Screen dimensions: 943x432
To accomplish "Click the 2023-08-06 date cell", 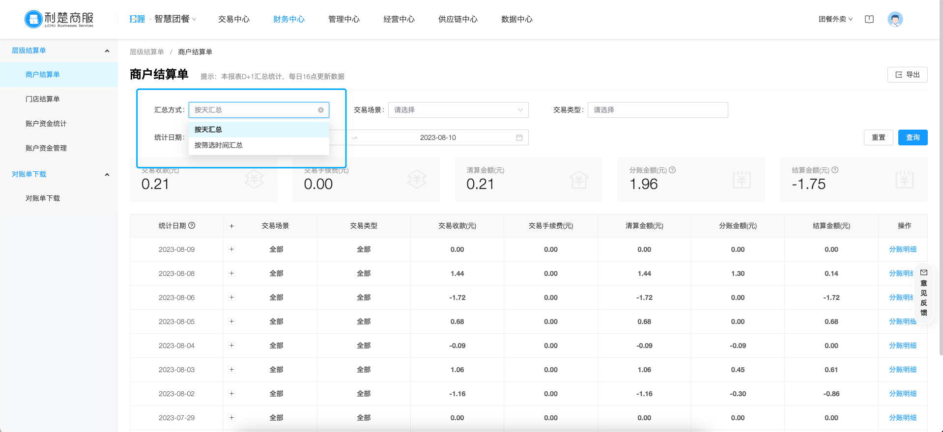I will coord(176,297).
